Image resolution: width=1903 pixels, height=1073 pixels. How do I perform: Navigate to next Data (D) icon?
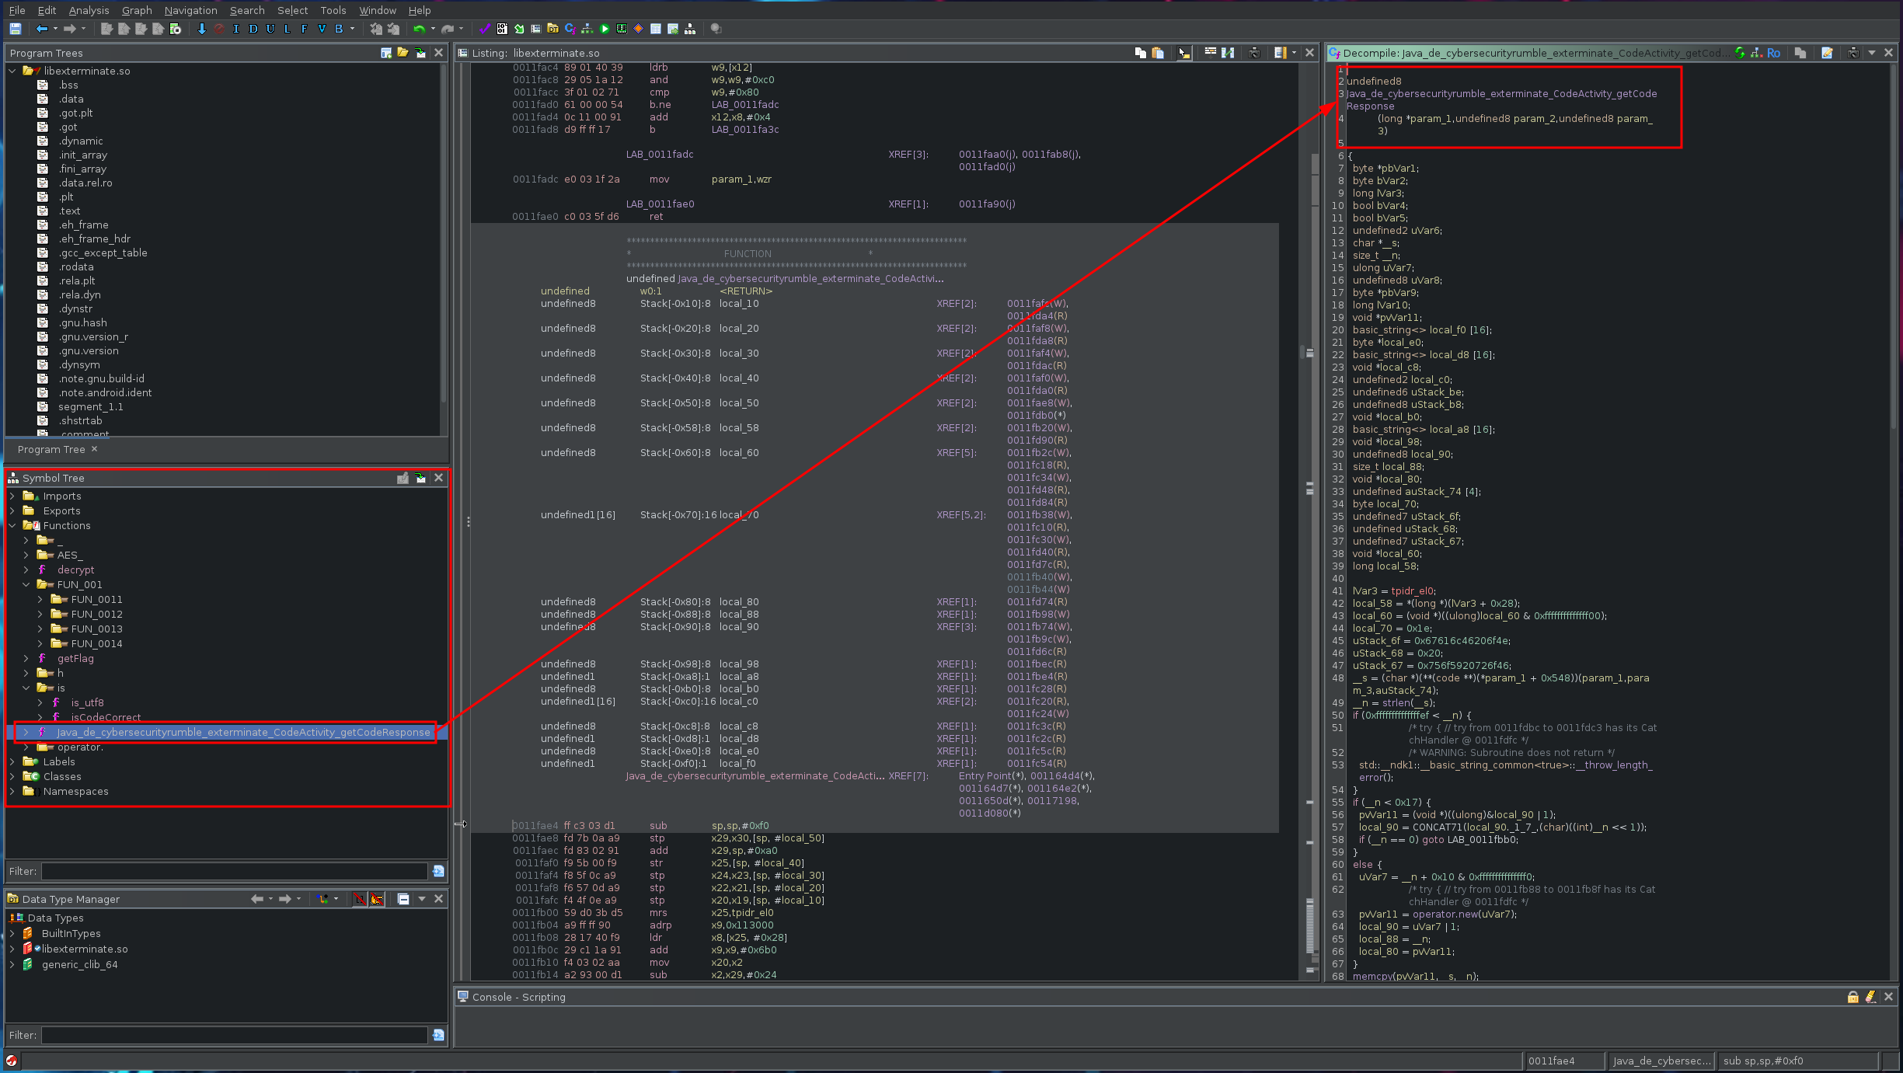click(x=253, y=29)
